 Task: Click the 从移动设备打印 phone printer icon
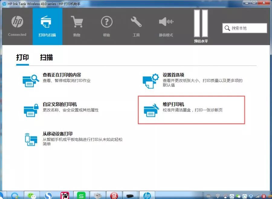(31, 139)
